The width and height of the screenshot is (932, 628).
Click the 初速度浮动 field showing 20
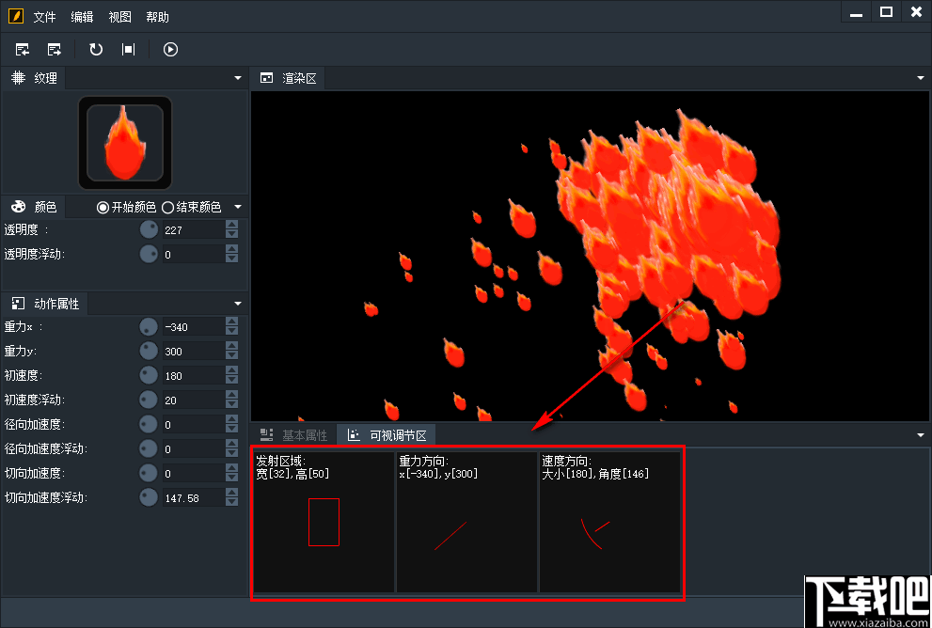194,400
